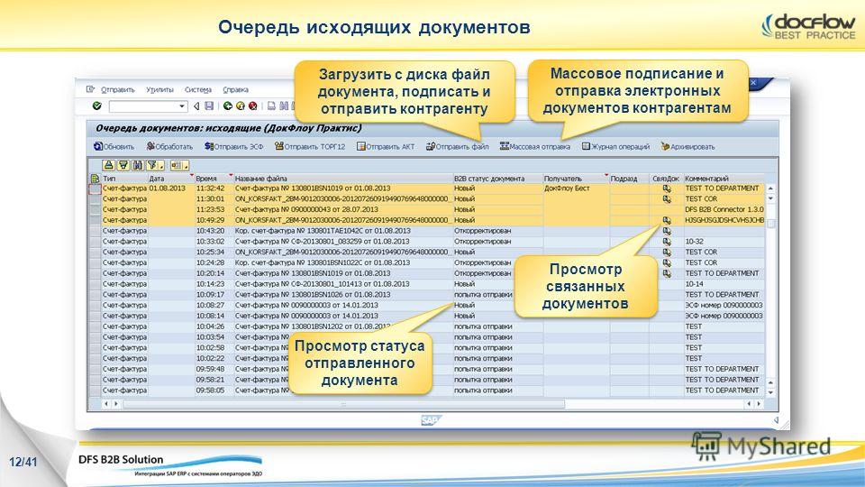
Task: Select row 11:30:01 with its row selector
Action: 95,198
